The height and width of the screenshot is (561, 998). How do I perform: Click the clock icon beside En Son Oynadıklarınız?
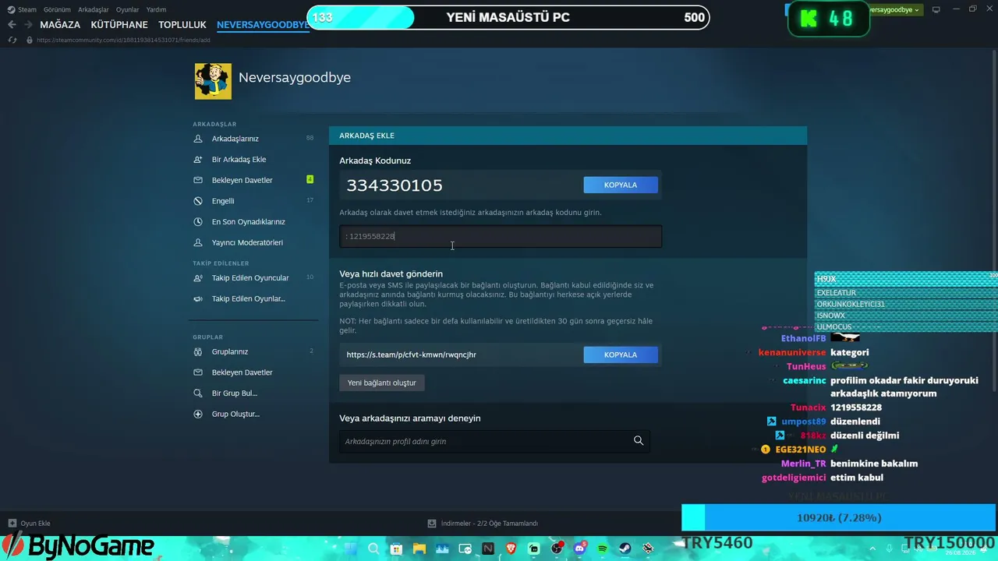point(197,222)
